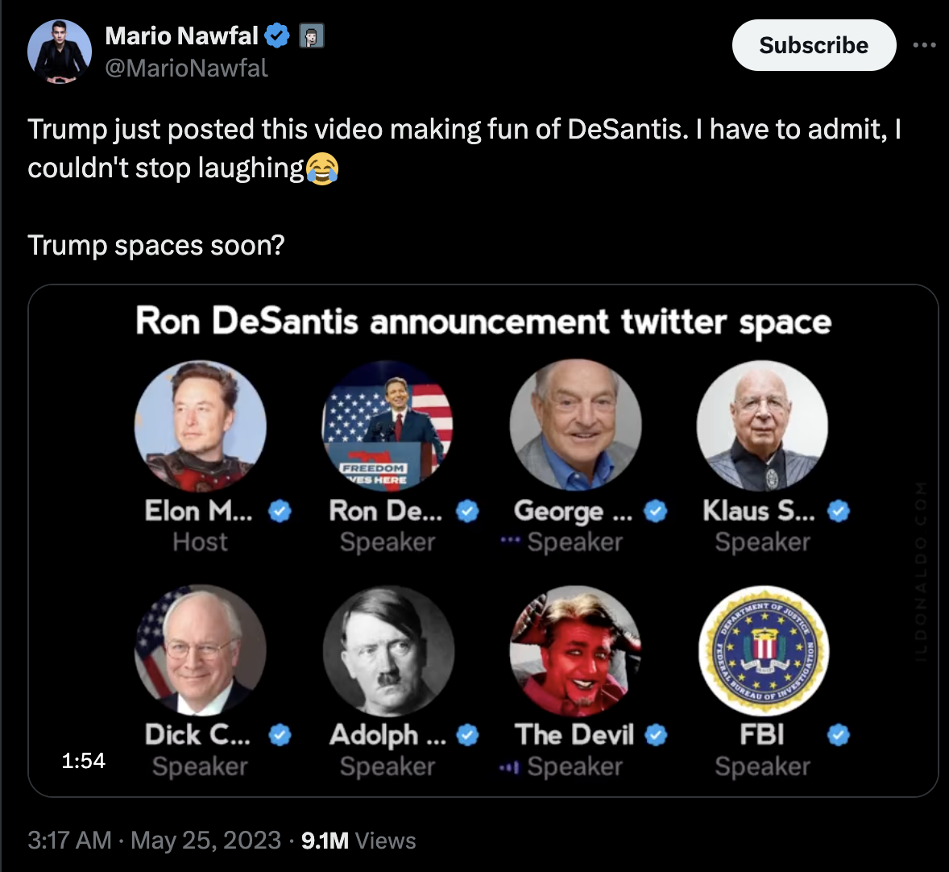The image size is (949, 872).
Task: Click the 9.1M Views count
Action: coord(358,841)
